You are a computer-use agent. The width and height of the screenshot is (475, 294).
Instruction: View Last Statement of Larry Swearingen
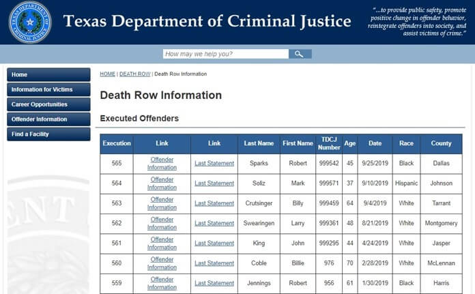tap(214, 223)
